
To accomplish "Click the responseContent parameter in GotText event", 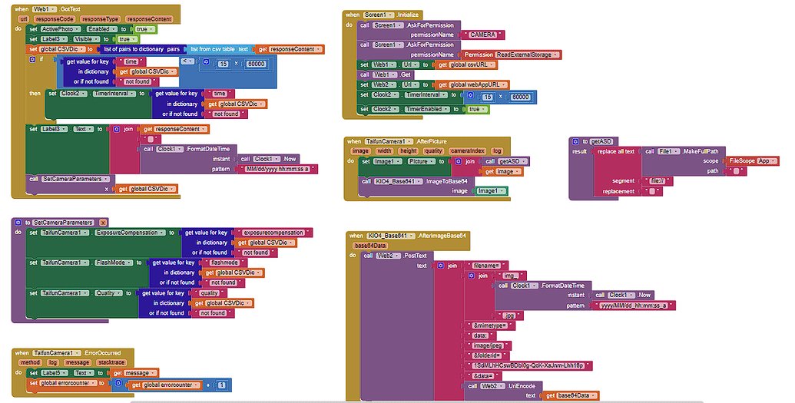I will 148,18.
